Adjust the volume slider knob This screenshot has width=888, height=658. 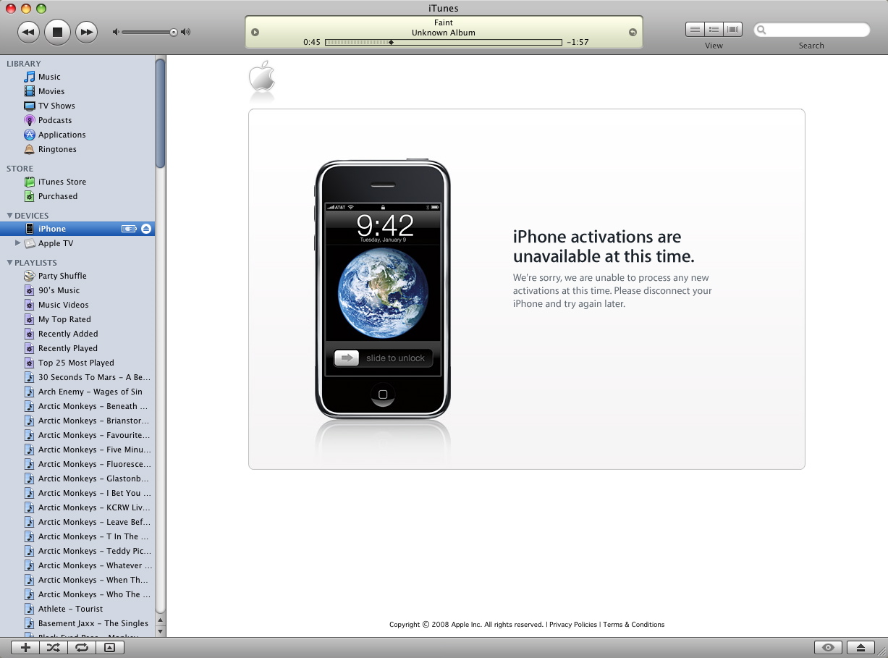coord(174,32)
